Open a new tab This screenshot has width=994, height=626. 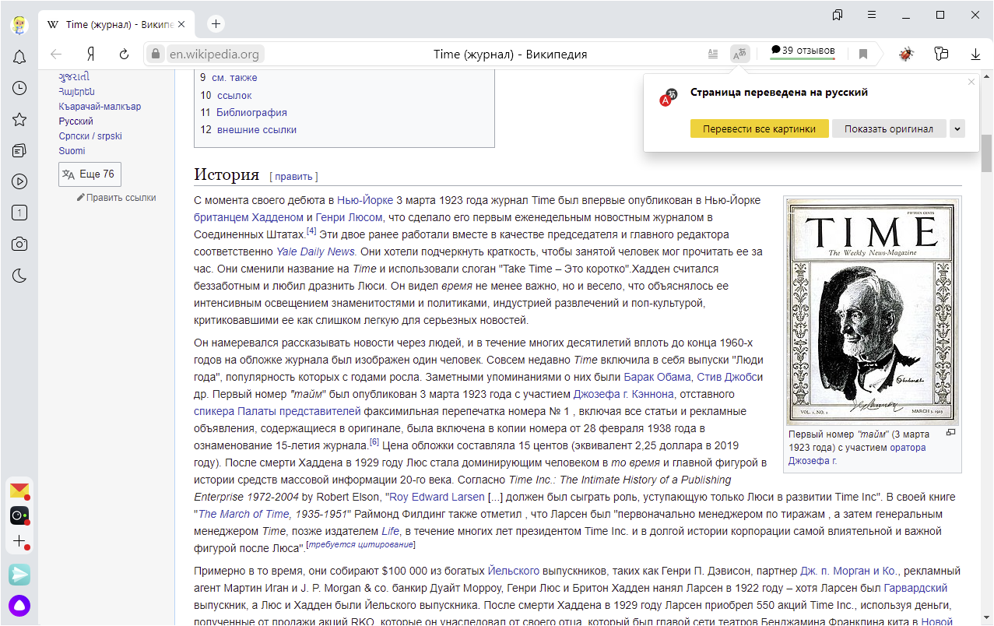click(216, 24)
